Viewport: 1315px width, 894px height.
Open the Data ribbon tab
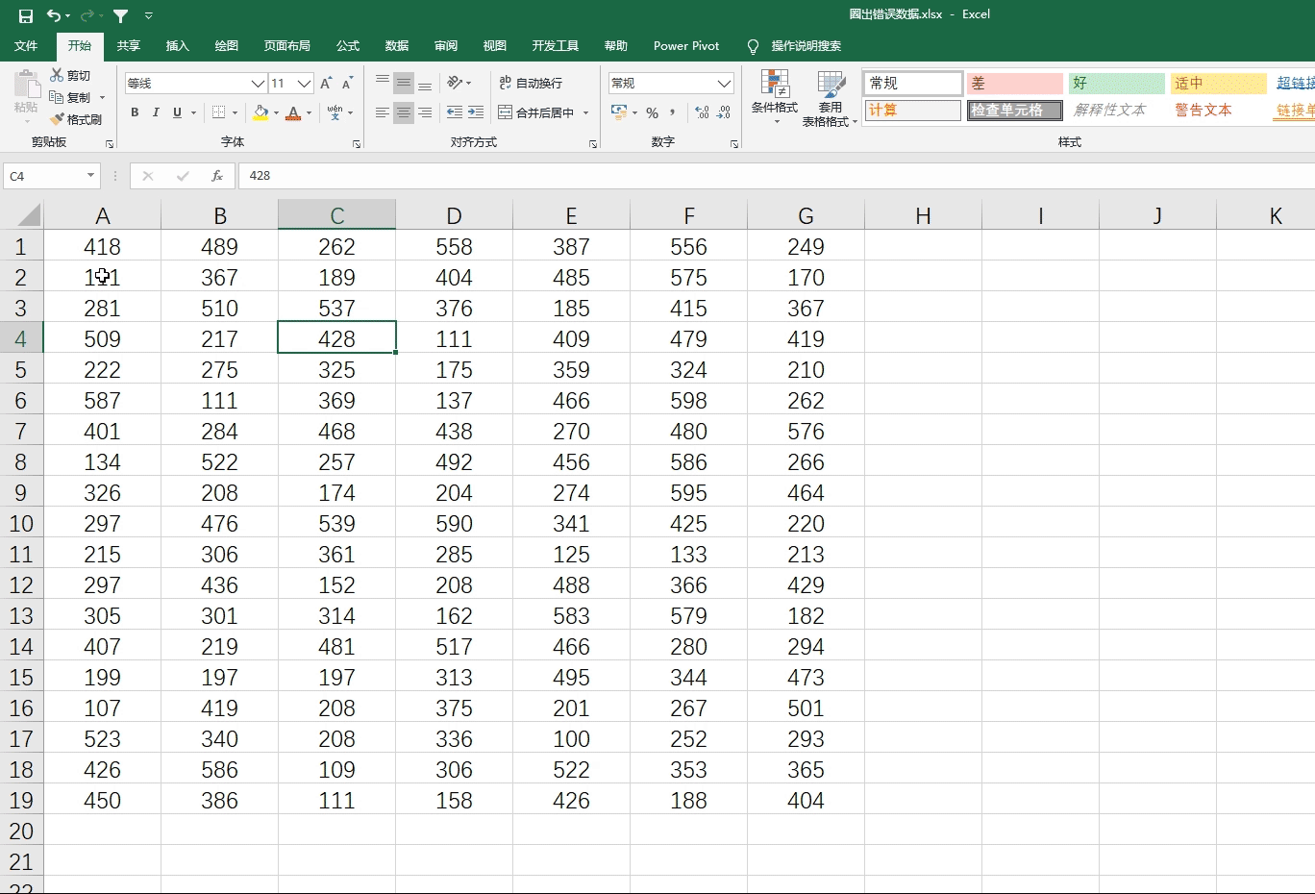click(396, 46)
